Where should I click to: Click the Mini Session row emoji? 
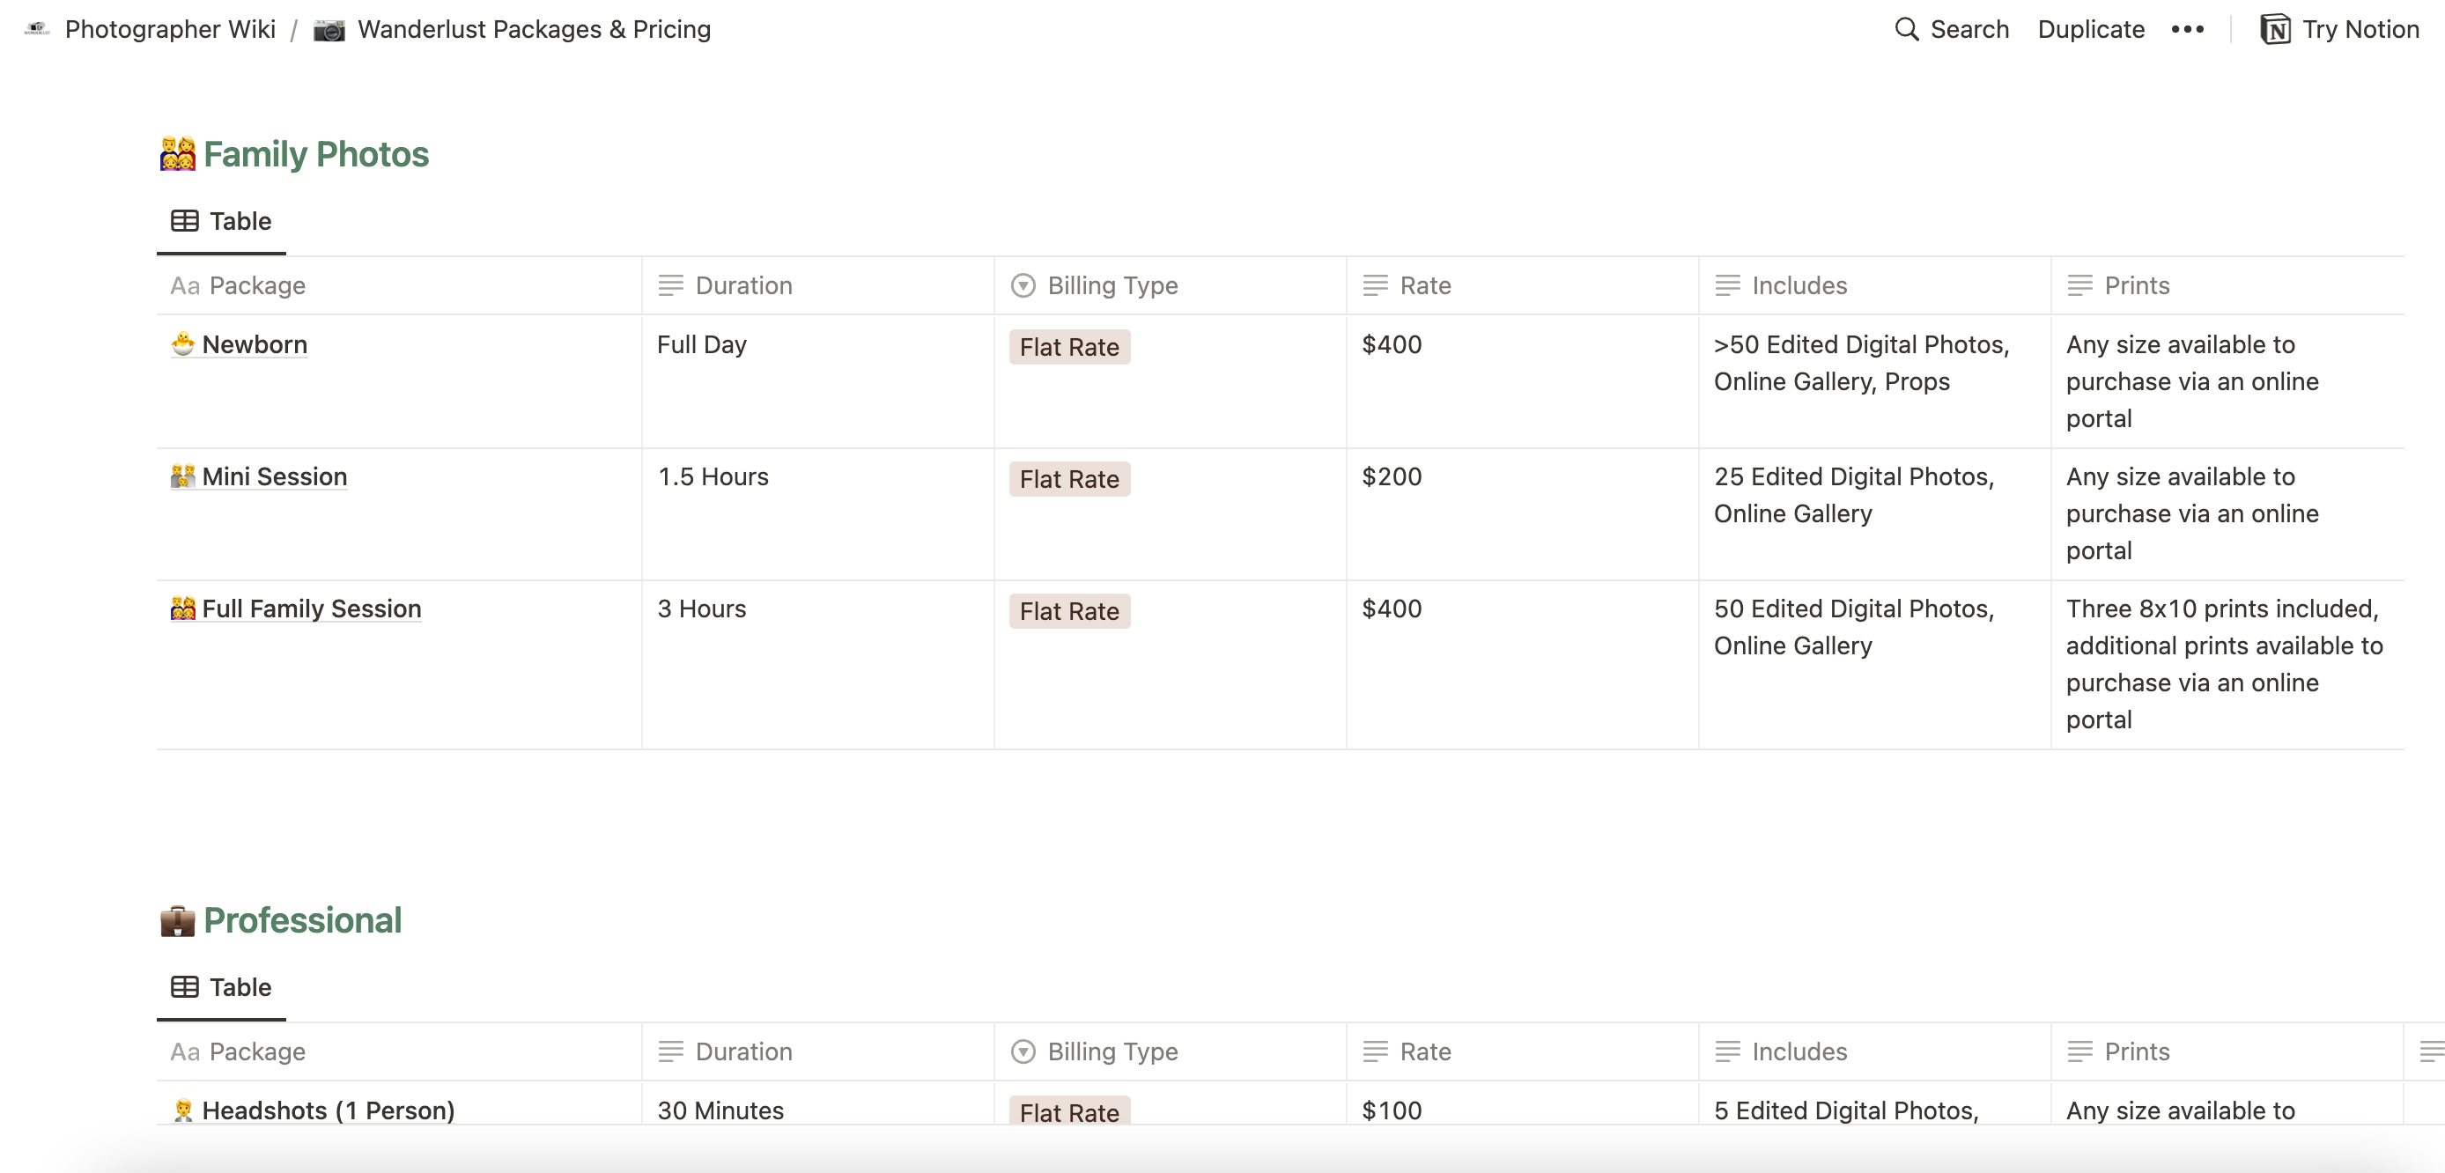(x=182, y=476)
